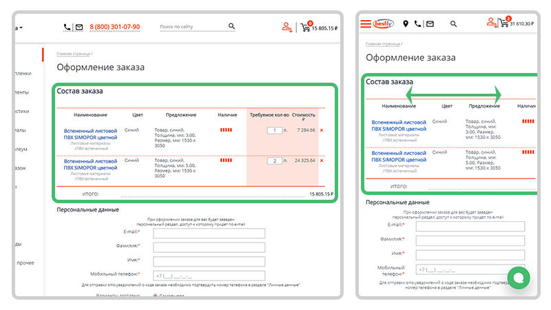The image size is (551, 310).
Task: Click the envelope icon beside the desktop phone number
Action: click(79, 27)
